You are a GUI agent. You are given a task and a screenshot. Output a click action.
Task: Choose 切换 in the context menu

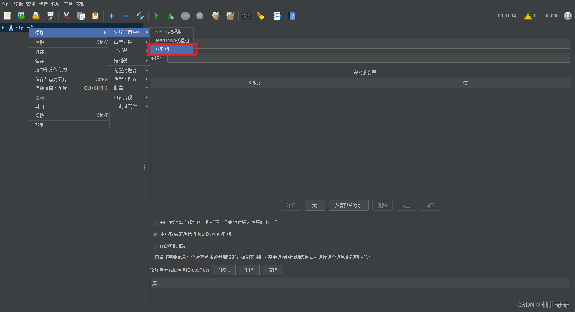(69, 115)
